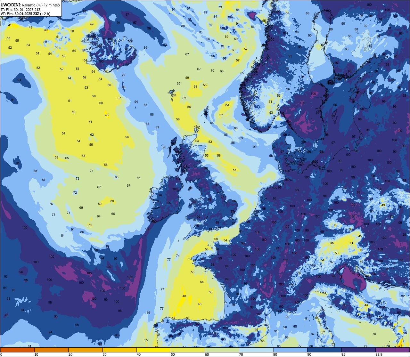Click the map value '29' at bottom right
The height and width of the screenshot is (357, 410).
pos(394,327)
